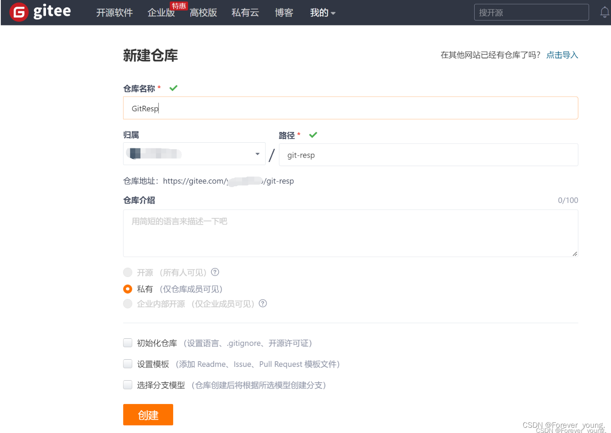Viewport: 611px width, 433px height.
Task: Click the Gitee logo icon
Action: point(19,12)
